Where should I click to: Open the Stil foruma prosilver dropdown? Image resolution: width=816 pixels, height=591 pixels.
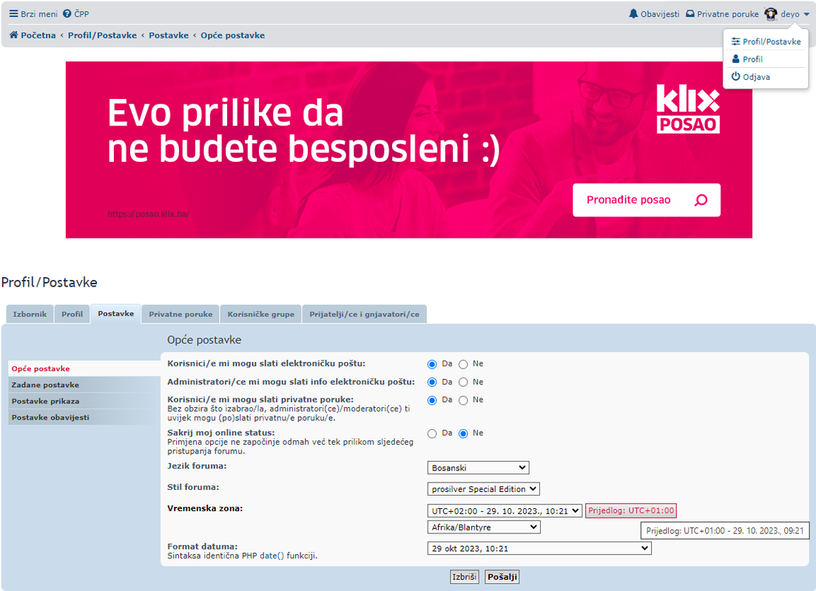coord(483,489)
